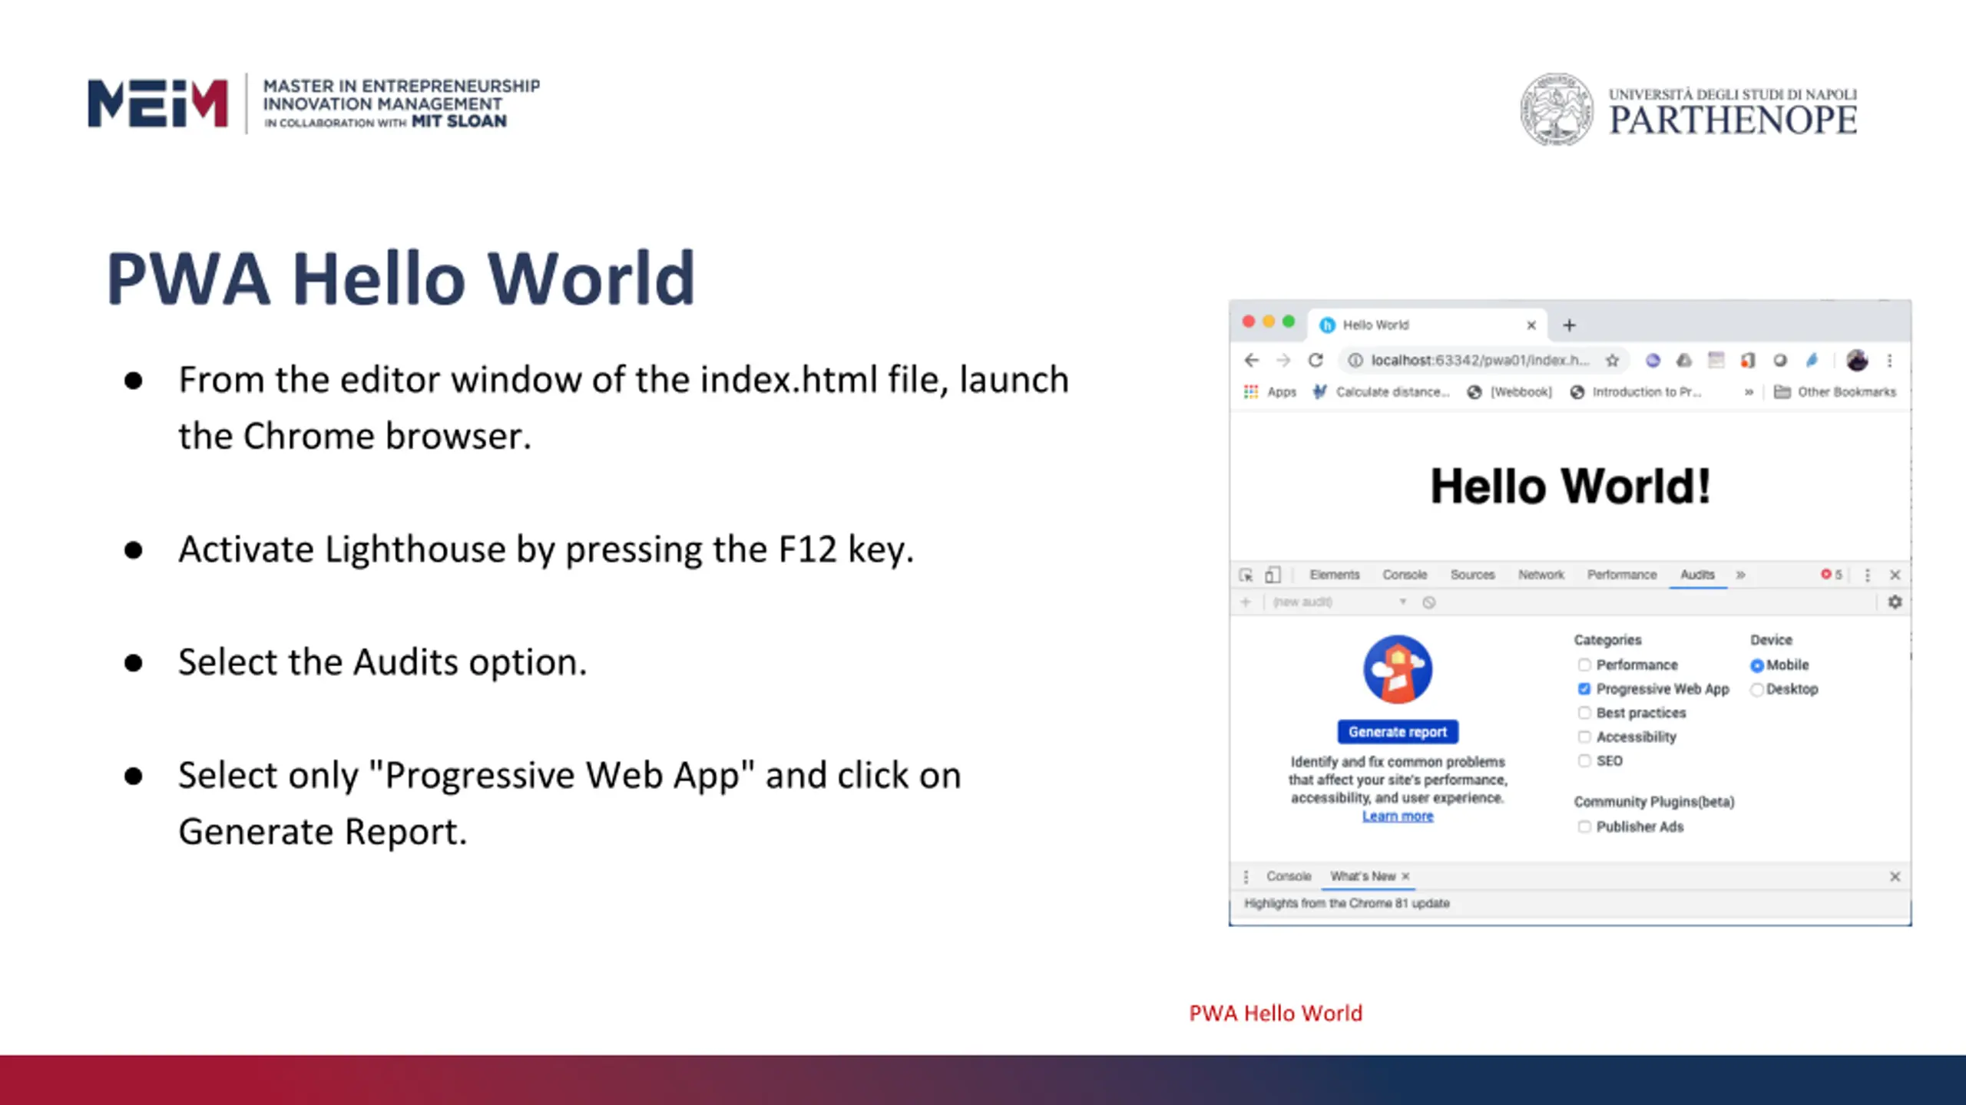Bookmark the page with the star icon
This screenshot has height=1105, width=1966.
(x=1612, y=360)
